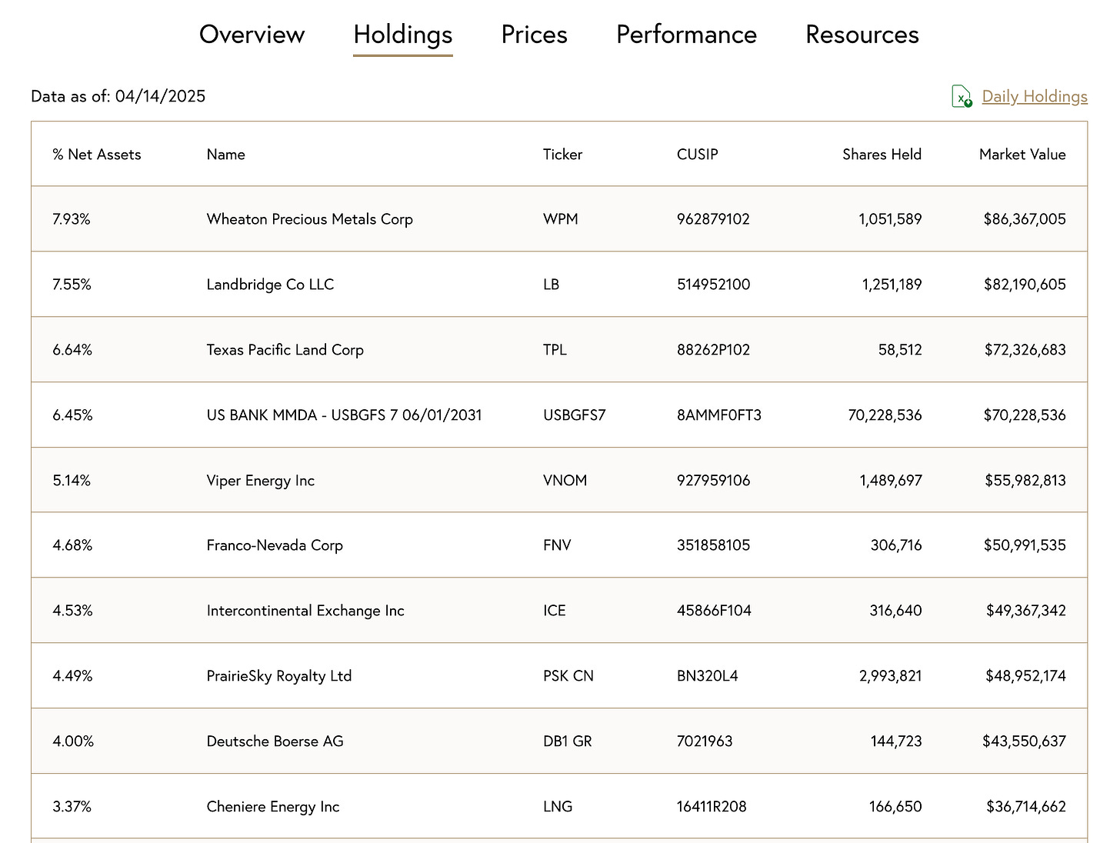Select PrairieSky Royalty Ltd name

click(x=278, y=676)
